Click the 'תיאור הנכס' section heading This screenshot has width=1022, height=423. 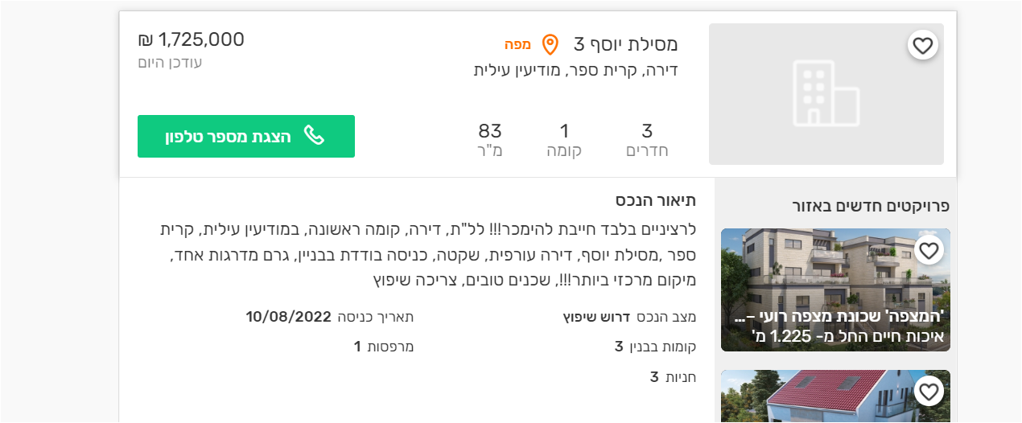656,200
